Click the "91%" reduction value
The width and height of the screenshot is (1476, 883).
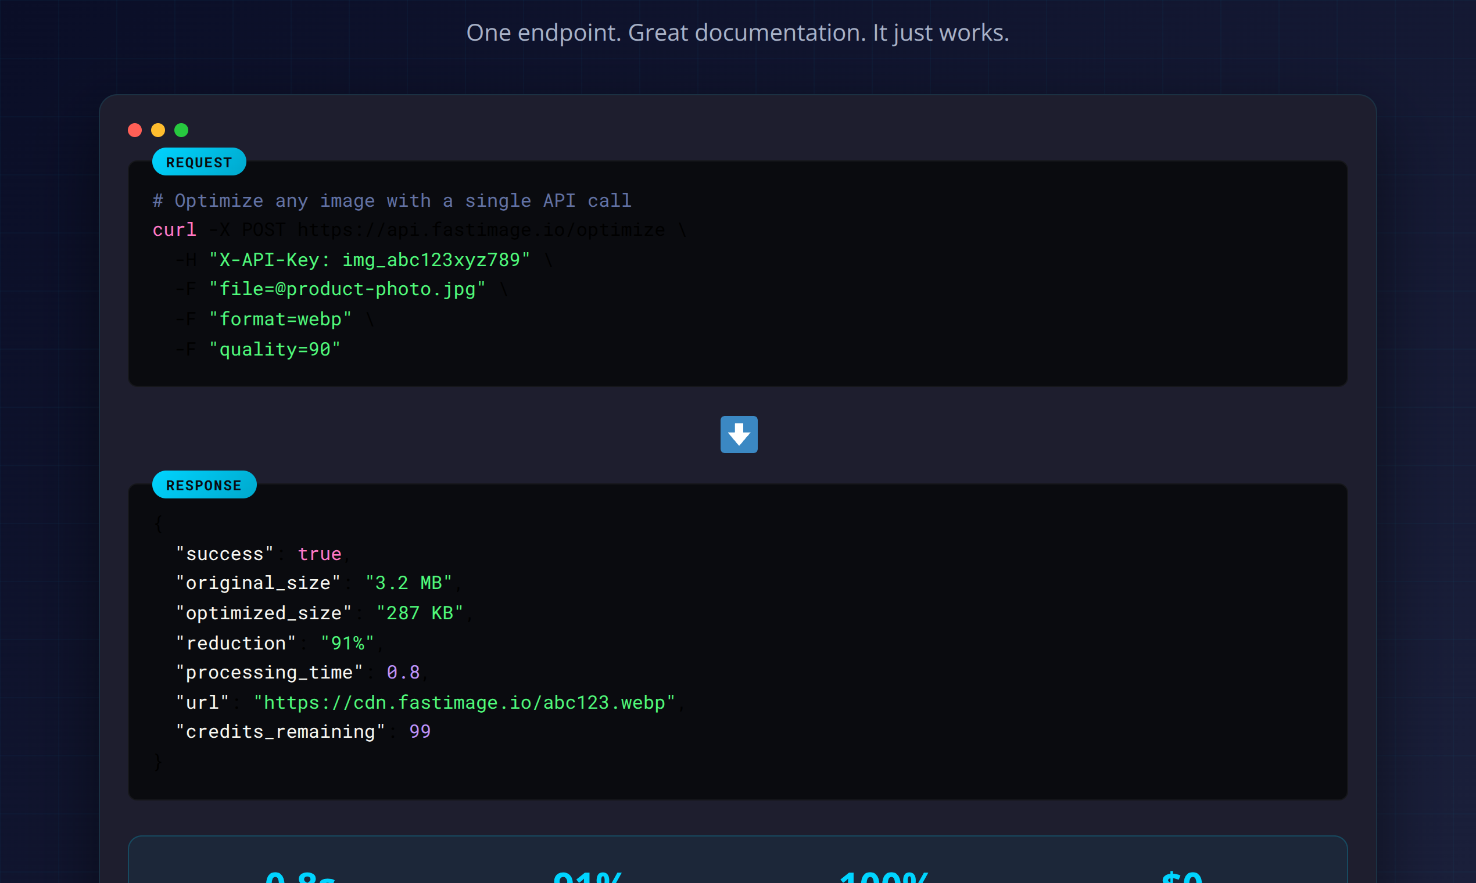[347, 643]
